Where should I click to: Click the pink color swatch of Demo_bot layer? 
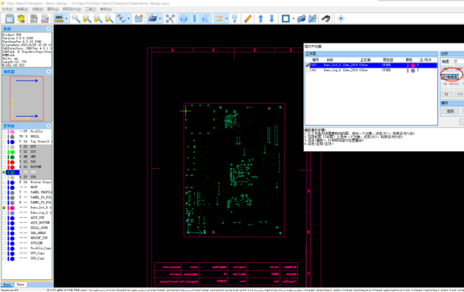tap(12, 208)
